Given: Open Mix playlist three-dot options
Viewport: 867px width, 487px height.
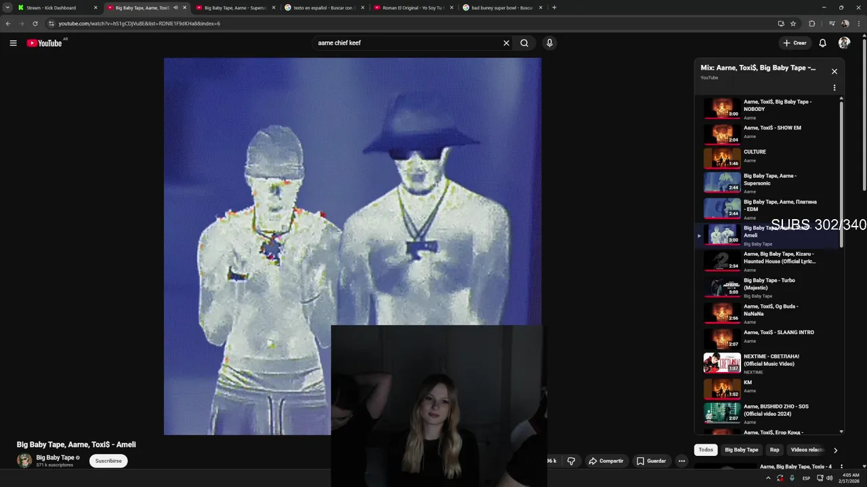Looking at the screenshot, I should pyautogui.click(x=834, y=88).
